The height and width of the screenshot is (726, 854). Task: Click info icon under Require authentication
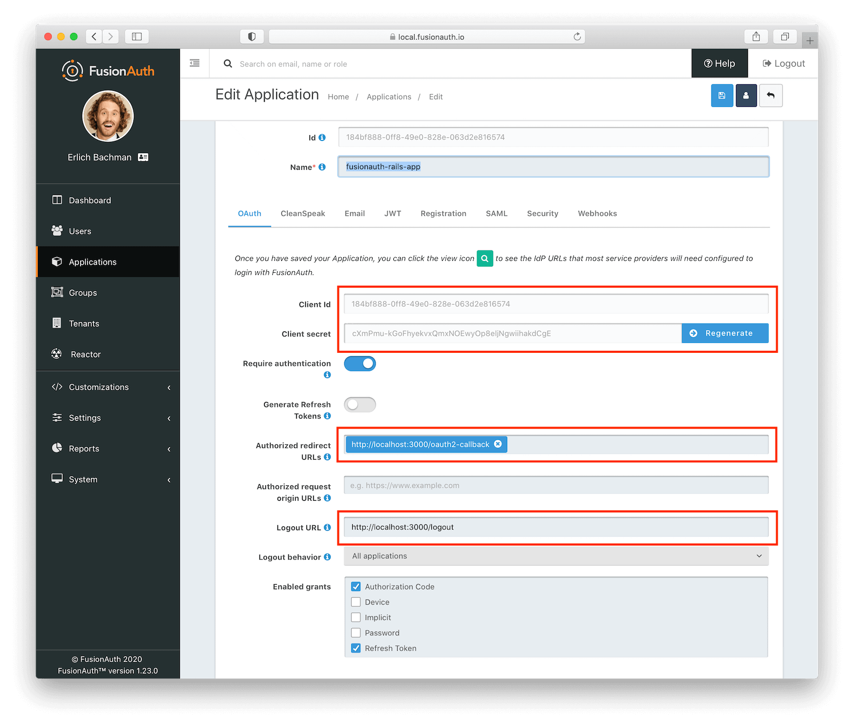click(327, 375)
